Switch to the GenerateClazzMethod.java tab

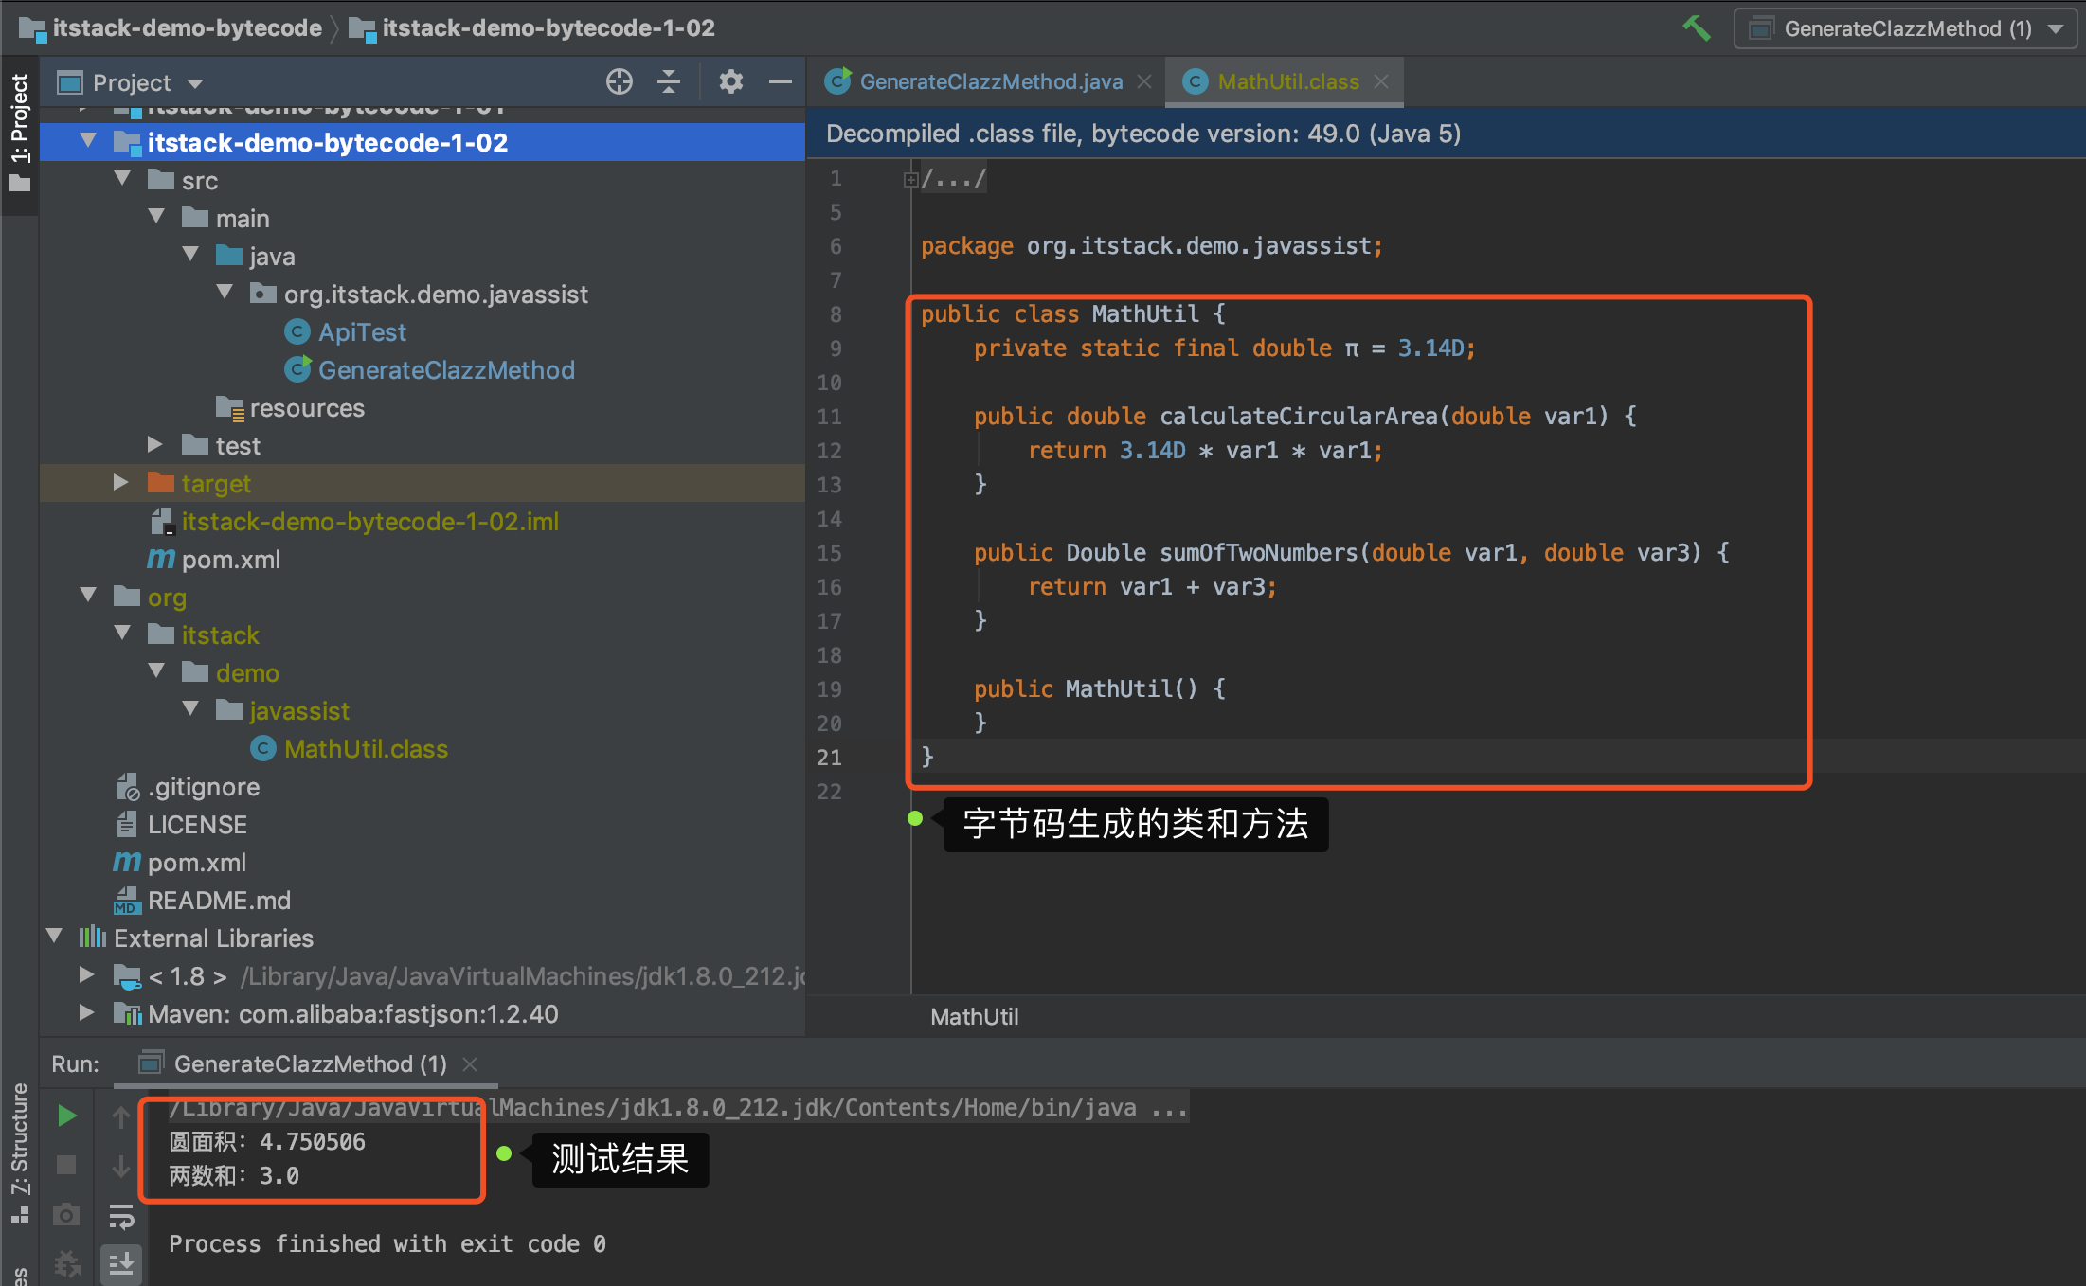(991, 81)
